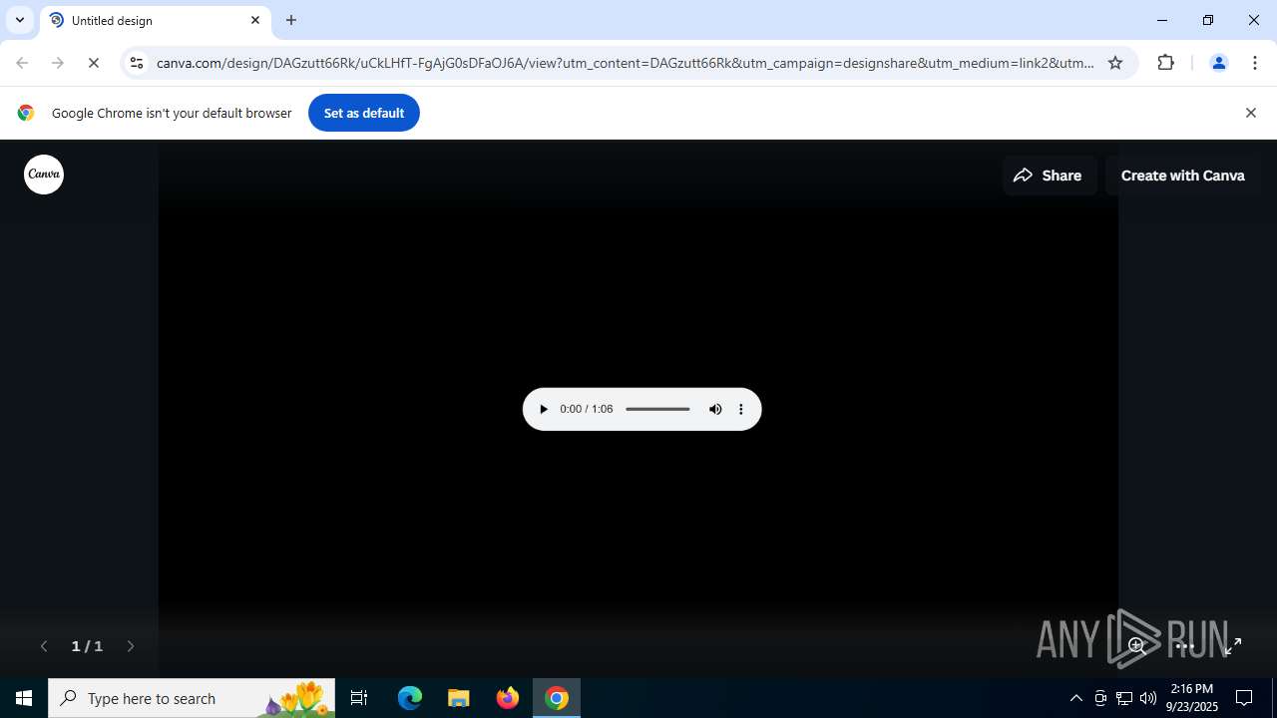The width and height of the screenshot is (1277, 718).
Task: Open a new tab
Action: tap(291, 20)
